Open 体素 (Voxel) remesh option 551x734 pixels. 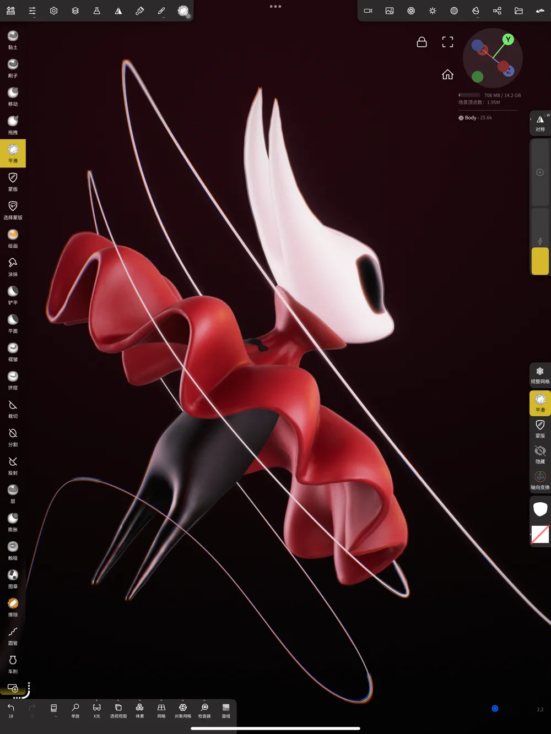140,710
